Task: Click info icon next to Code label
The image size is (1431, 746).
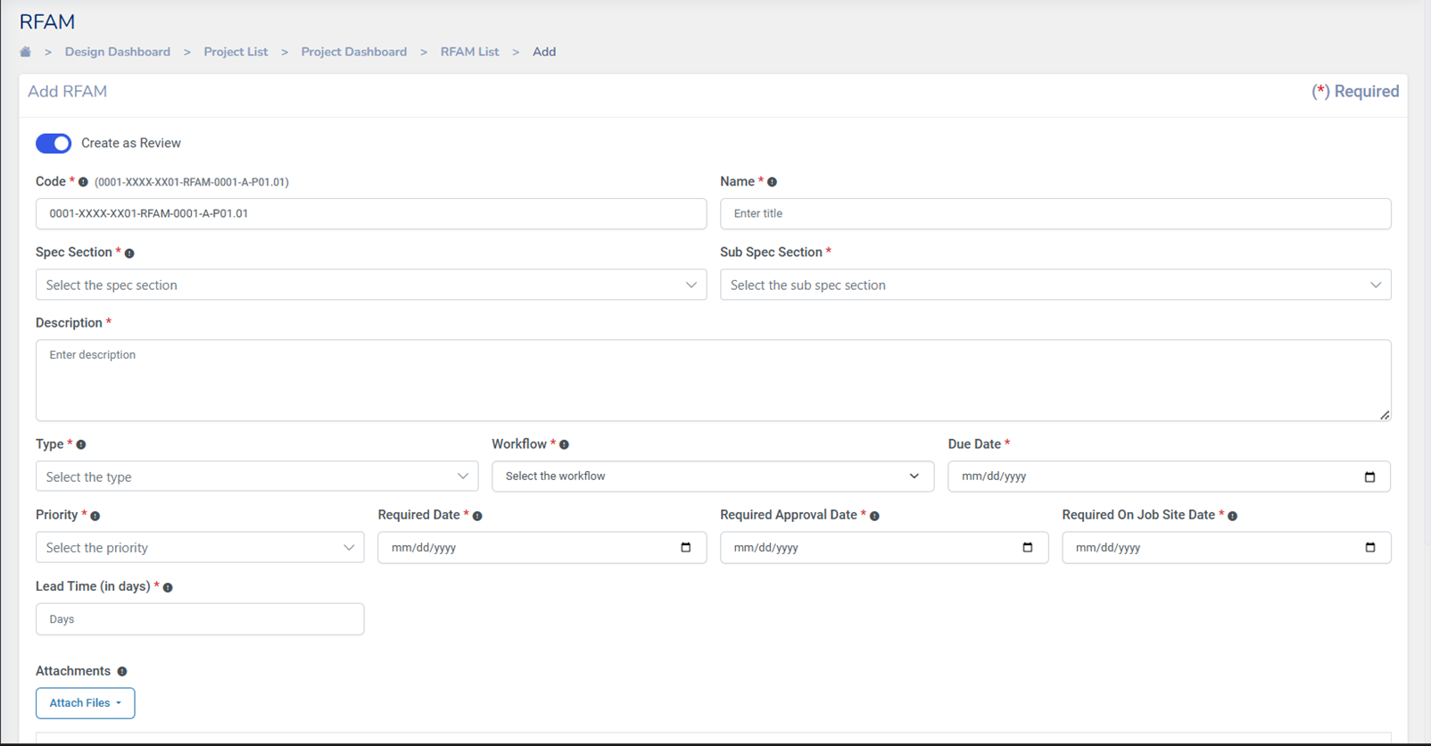Action: click(83, 182)
